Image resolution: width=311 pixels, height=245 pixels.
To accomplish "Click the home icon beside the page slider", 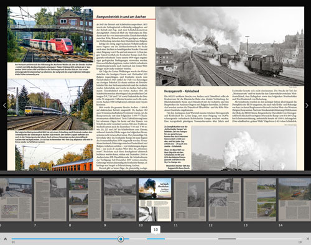I will pos(6,239).
